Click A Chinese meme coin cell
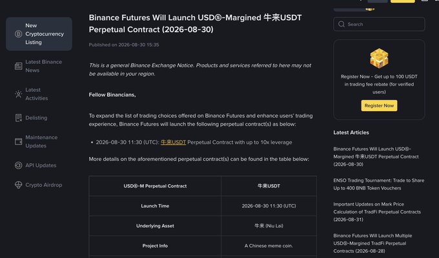439x258 pixels. click(x=269, y=246)
